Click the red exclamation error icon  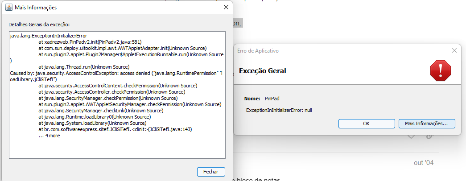(441, 70)
